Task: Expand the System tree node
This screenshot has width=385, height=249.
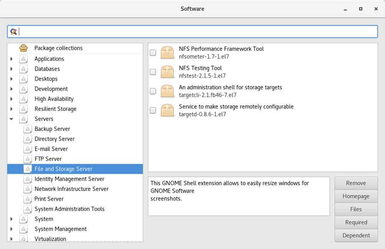Action: [x=11, y=219]
